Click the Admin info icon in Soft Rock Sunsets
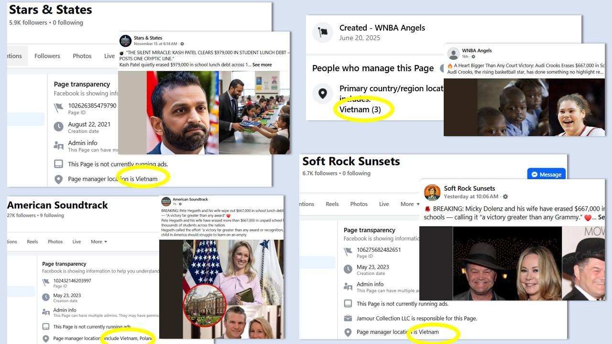The image size is (612, 344). [x=348, y=287]
